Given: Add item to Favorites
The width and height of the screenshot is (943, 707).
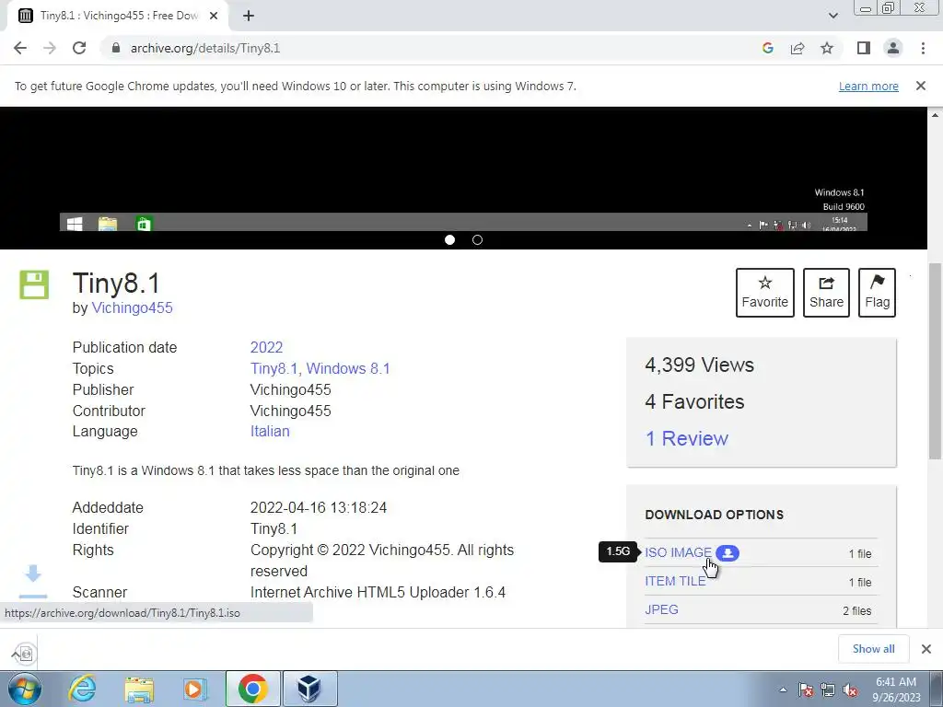Looking at the screenshot, I should (x=765, y=293).
